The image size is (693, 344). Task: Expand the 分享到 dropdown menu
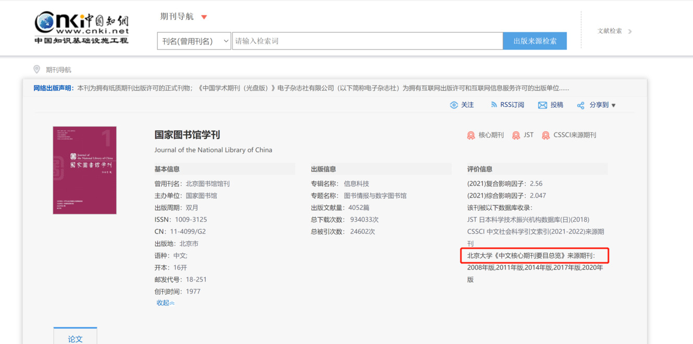(613, 105)
